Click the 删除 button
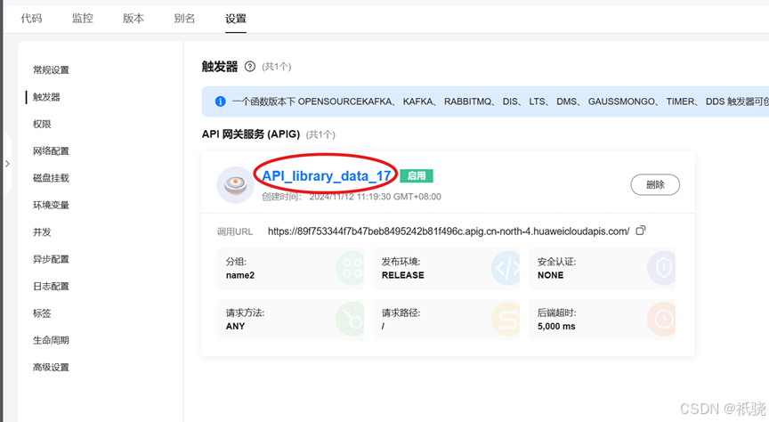The height and width of the screenshot is (422, 769). (x=655, y=184)
